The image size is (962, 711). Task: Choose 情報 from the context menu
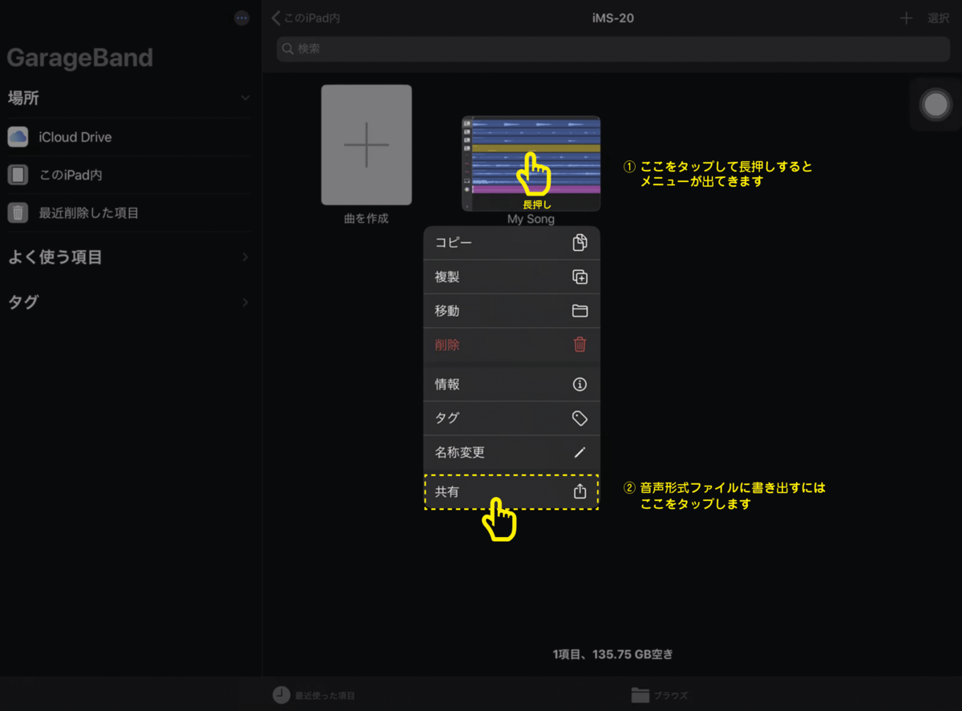point(511,384)
